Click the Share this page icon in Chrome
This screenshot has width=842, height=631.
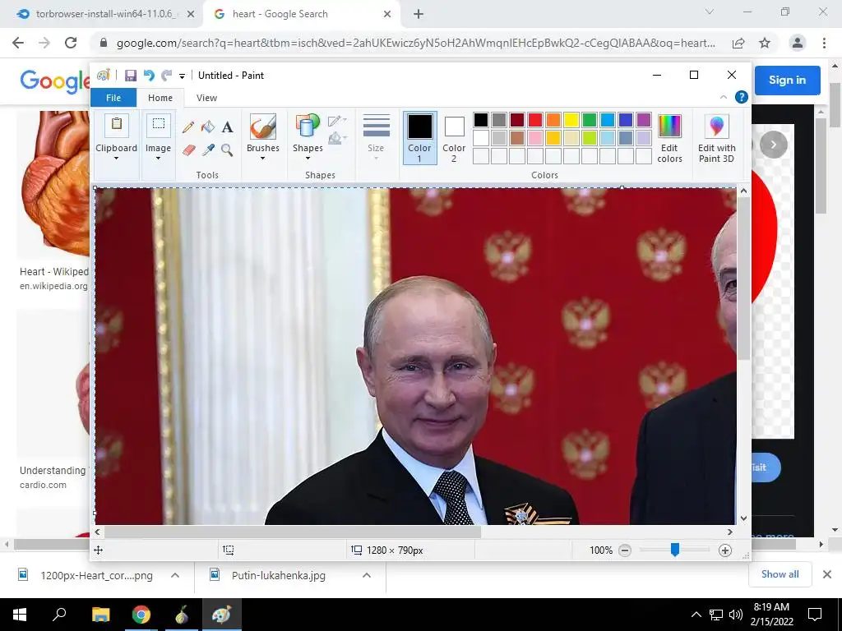pyautogui.click(x=738, y=43)
